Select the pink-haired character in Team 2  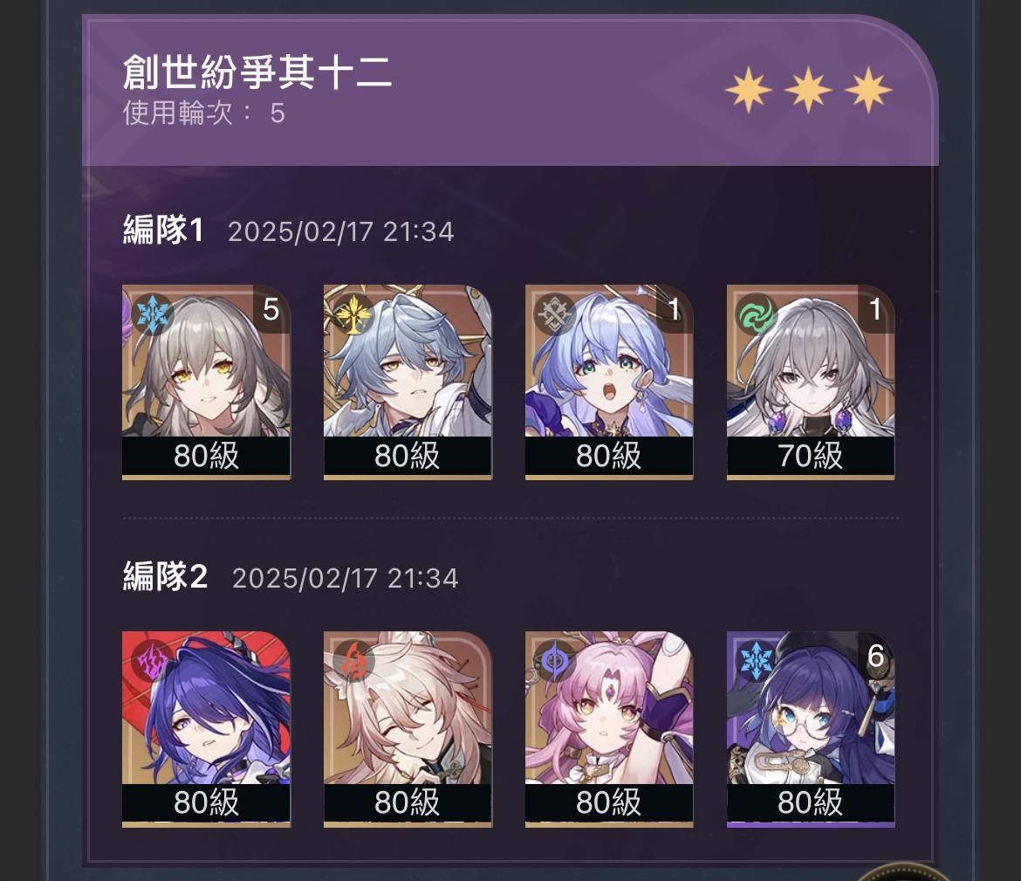click(x=609, y=729)
